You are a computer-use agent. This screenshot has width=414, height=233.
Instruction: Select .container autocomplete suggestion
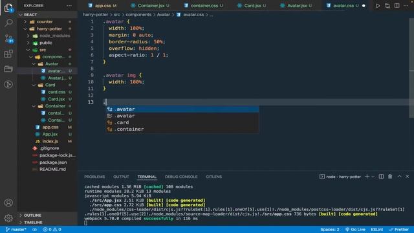182,129
